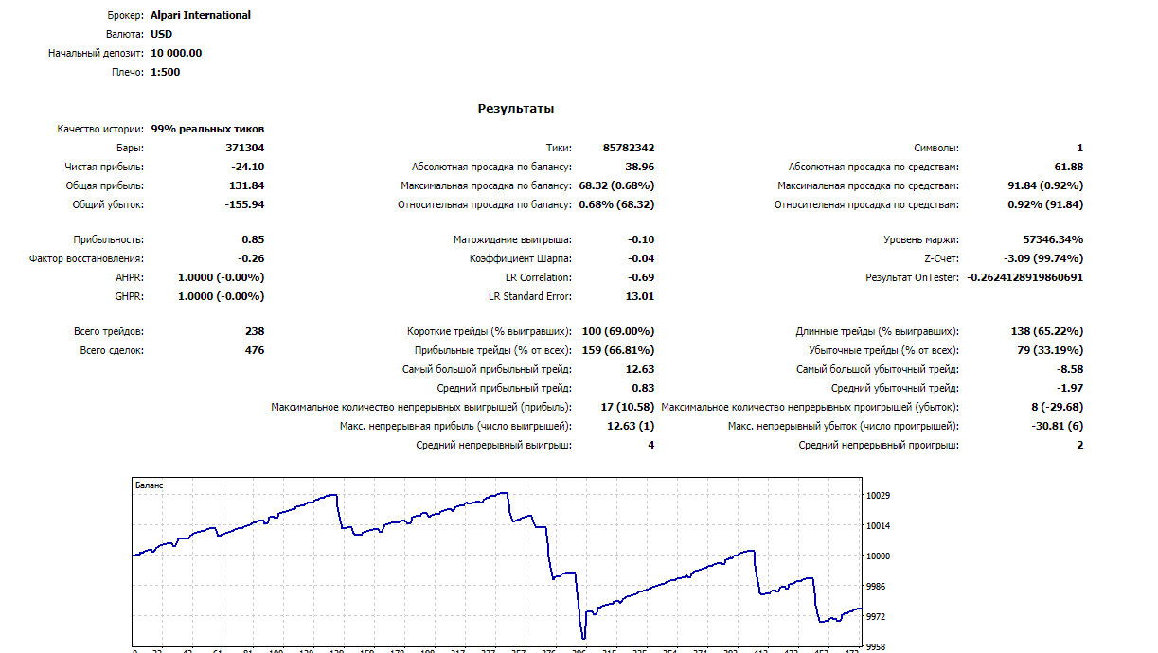1158x653 pixels.
Task: Select the expected payoff value -0.10
Action: pos(641,239)
